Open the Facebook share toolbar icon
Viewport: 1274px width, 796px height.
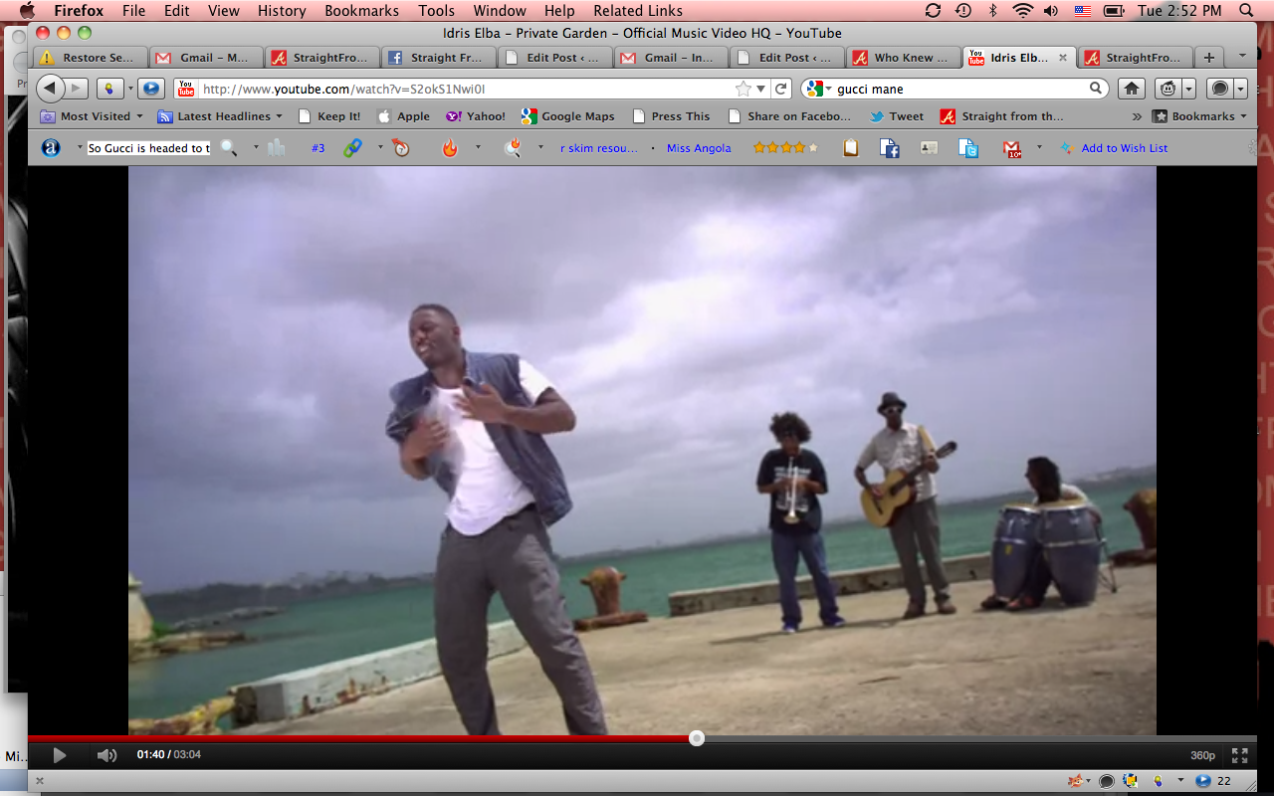(890, 148)
